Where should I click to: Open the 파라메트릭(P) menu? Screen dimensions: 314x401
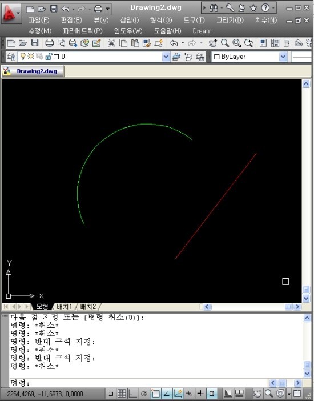(x=83, y=31)
